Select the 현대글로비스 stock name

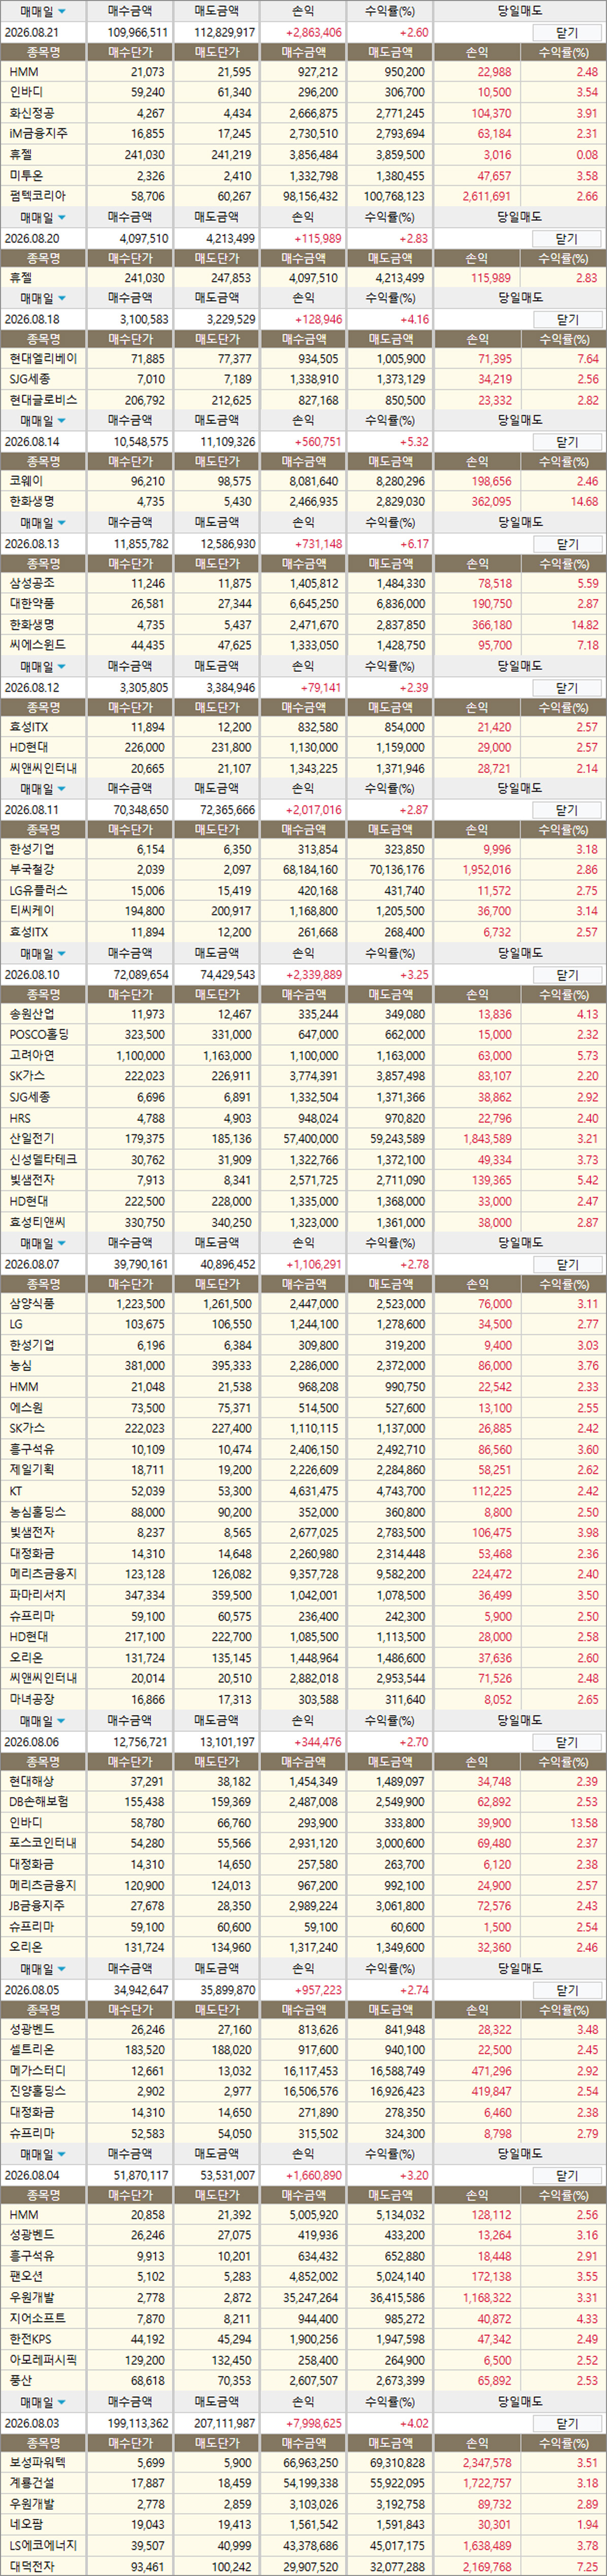click(43, 399)
